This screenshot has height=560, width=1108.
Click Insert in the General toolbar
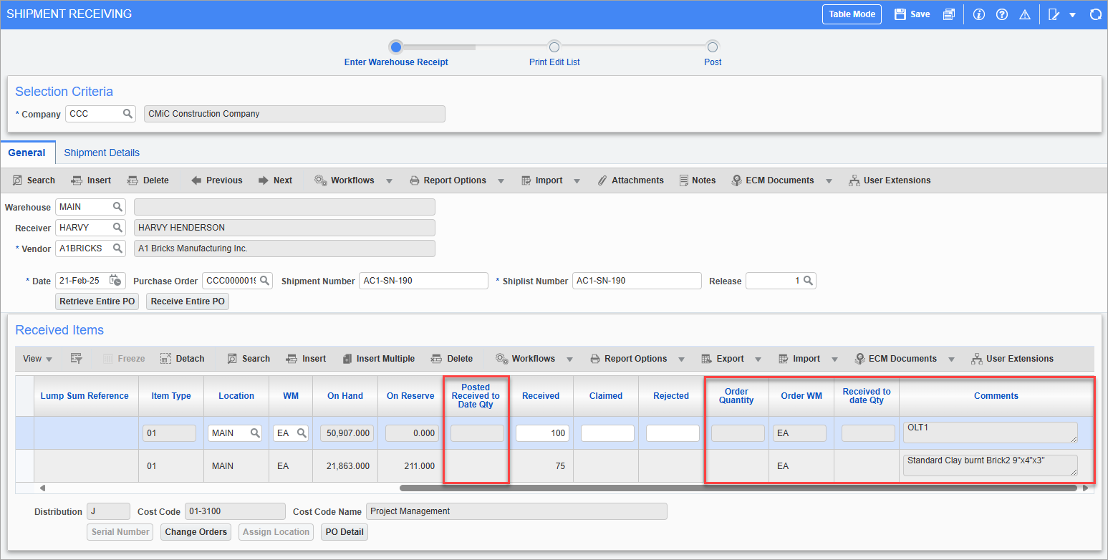click(92, 180)
